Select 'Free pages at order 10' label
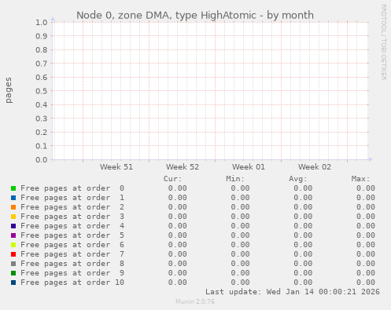Viewport: 391px width, 310px height. pyautogui.click(x=72, y=283)
